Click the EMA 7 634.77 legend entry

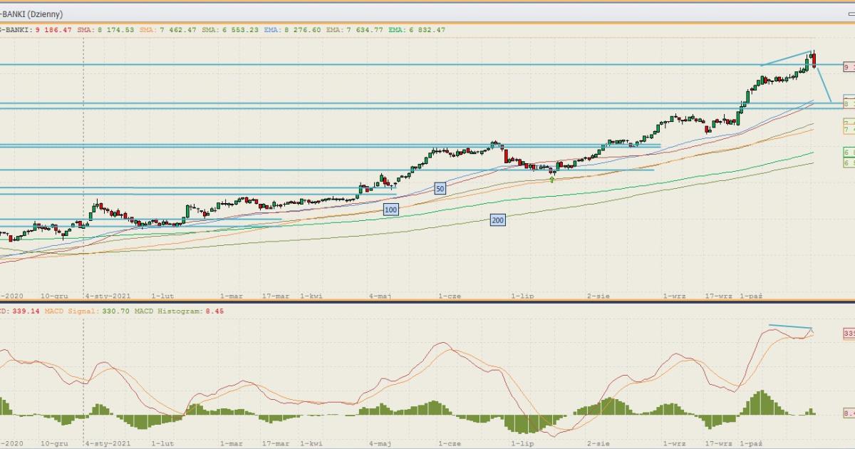click(354, 30)
